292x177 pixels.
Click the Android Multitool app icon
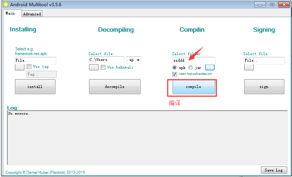coord(6,4)
